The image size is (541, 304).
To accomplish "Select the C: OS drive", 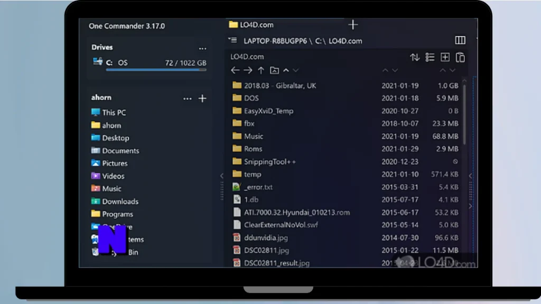I will tap(149, 63).
